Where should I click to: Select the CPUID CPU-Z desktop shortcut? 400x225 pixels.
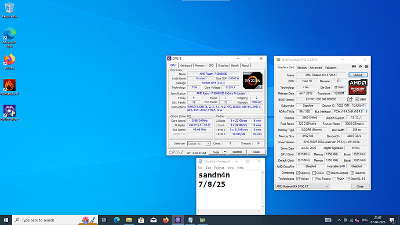(x=9, y=113)
